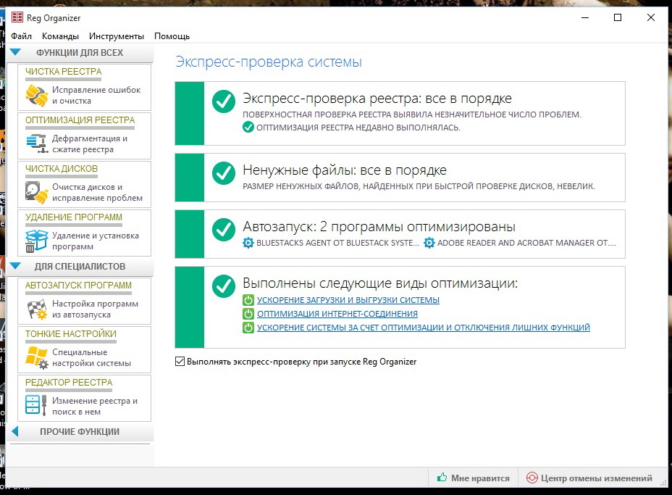Open the 'Файл' menu

click(x=21, y=36)
